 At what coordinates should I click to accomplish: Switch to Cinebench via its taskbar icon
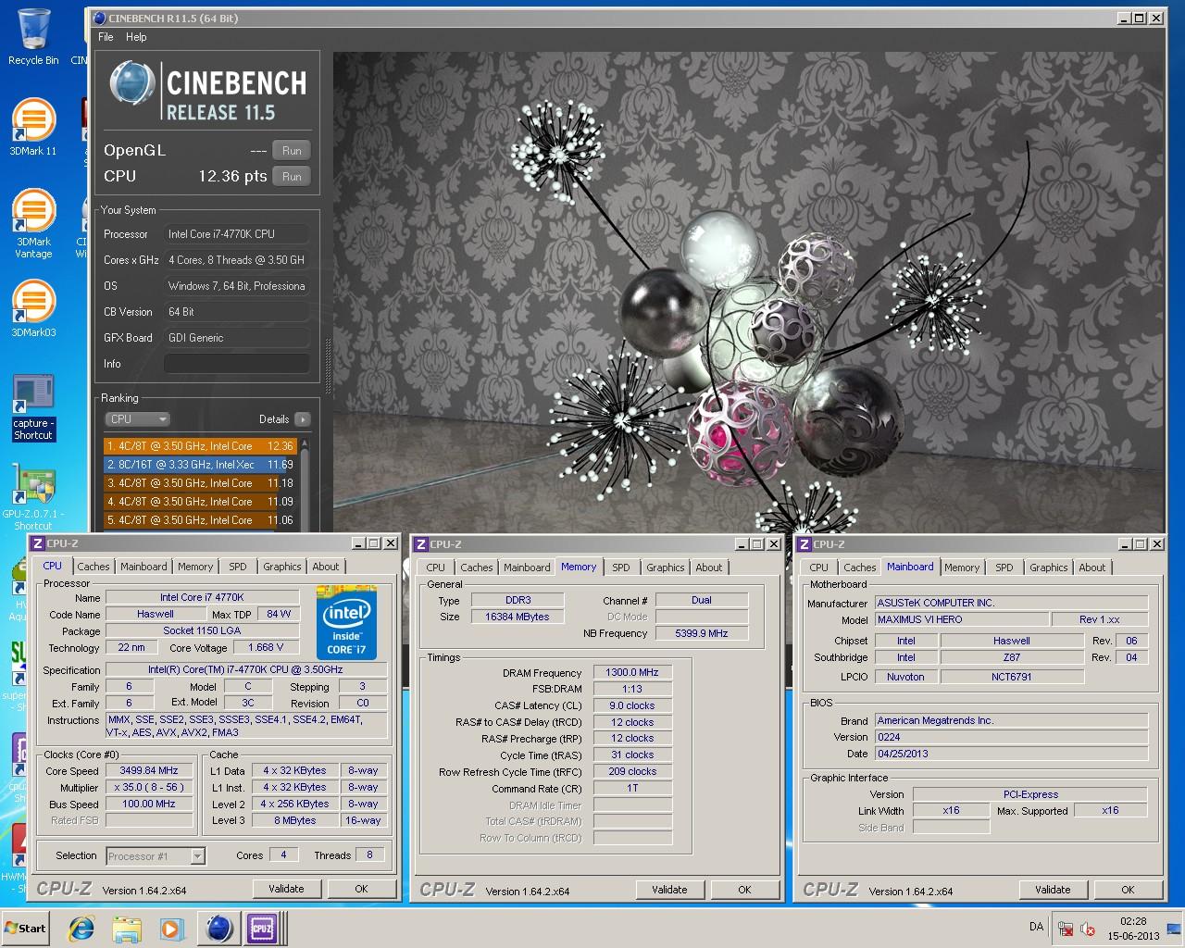coord(218,929)
